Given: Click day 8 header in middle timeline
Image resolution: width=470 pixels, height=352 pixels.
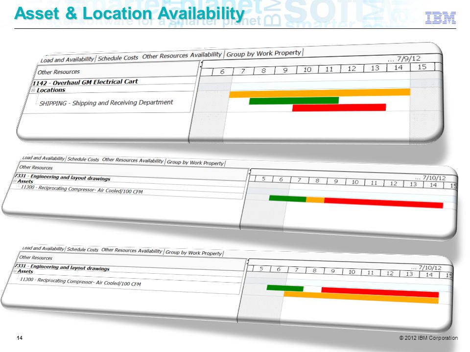Looking at the screenshot, I should [317, 181].
